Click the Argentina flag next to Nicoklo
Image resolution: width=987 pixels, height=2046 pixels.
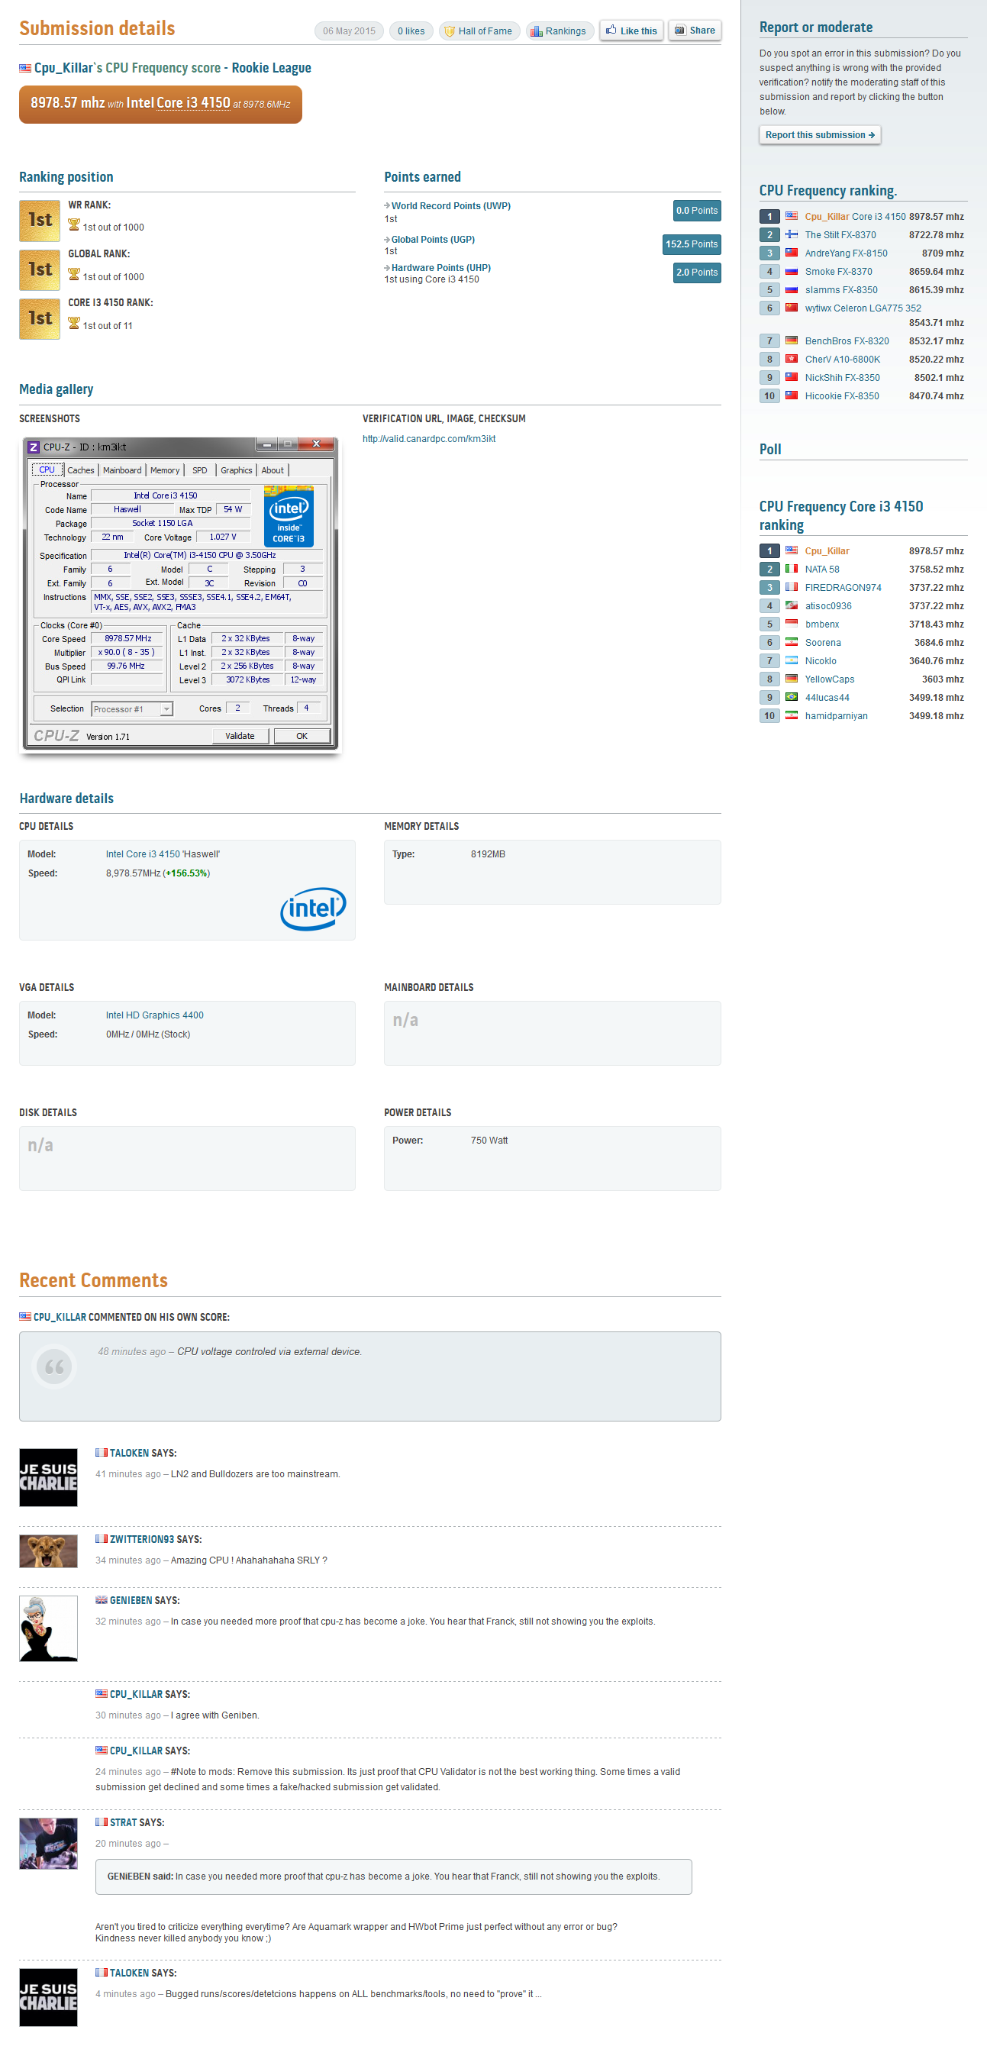(792, 660)
